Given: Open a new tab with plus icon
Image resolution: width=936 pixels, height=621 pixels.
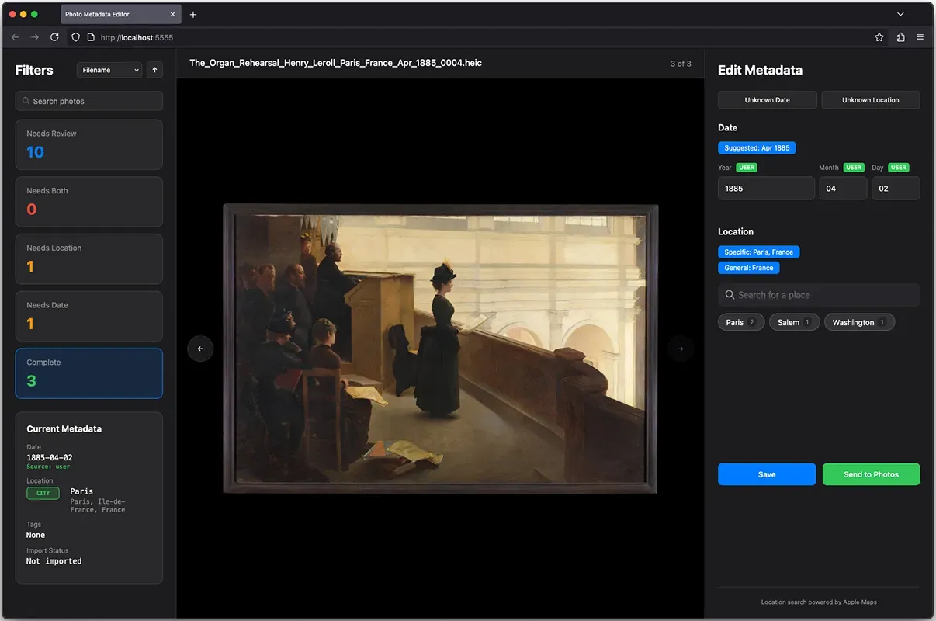Looking at the screenshot, I should [193, 14].
